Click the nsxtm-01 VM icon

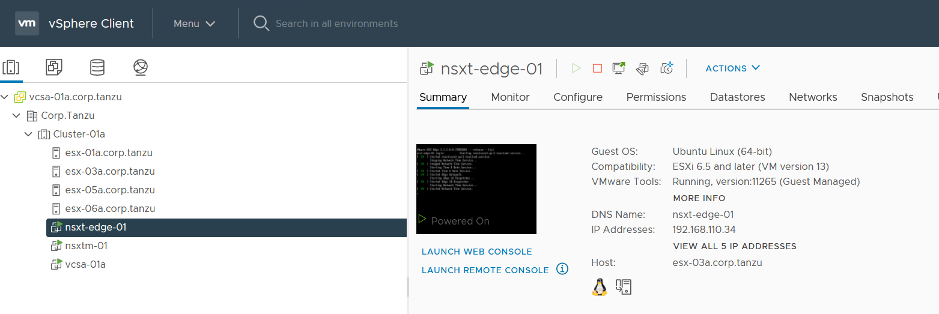tap(56, 246)
